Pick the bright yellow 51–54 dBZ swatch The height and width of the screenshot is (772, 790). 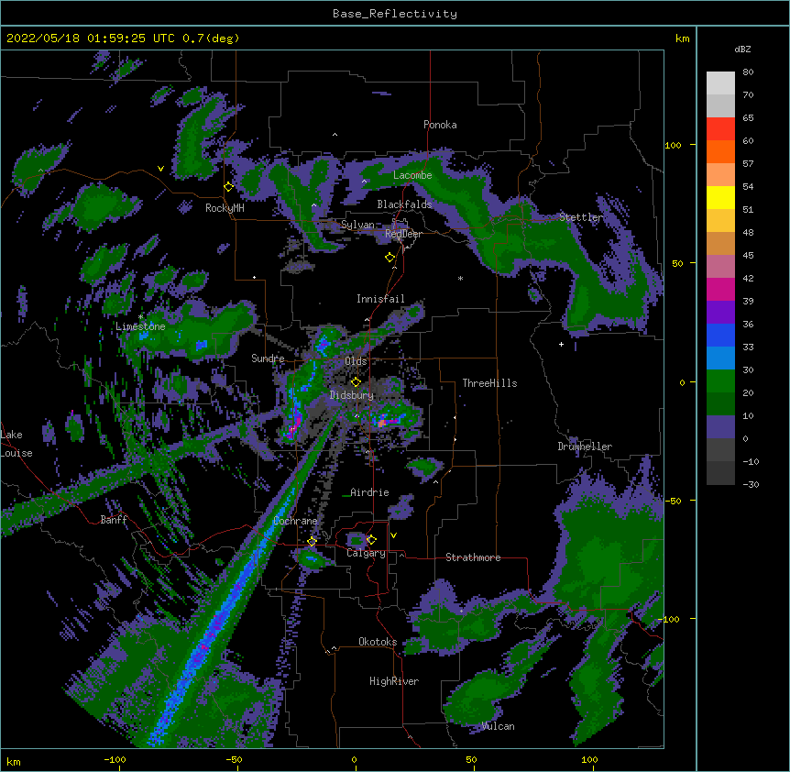click(720, 197)
